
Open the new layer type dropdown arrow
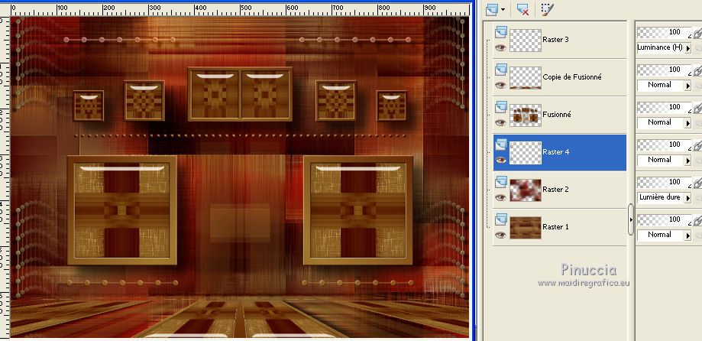tap(503, 9)
